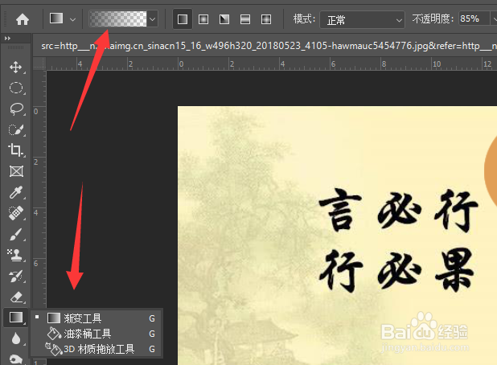Image resolution: width=497 pixels, height=365 pixels.
Task: Open the 模式 blend mode dropdown
Action: tap(362, 20)
